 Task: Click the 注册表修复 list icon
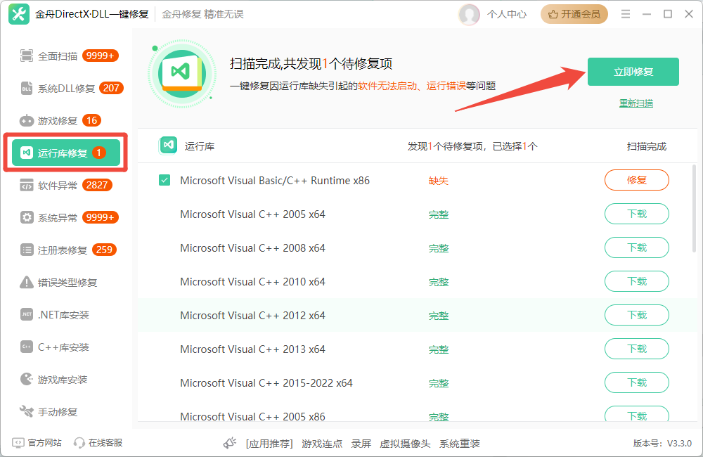click(27, 250)
